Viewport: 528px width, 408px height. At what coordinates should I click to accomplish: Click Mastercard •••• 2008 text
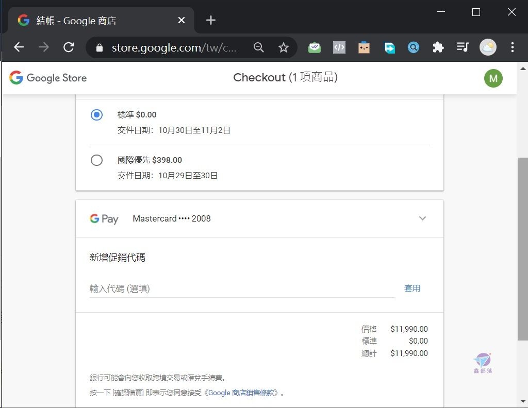[172, 218]
